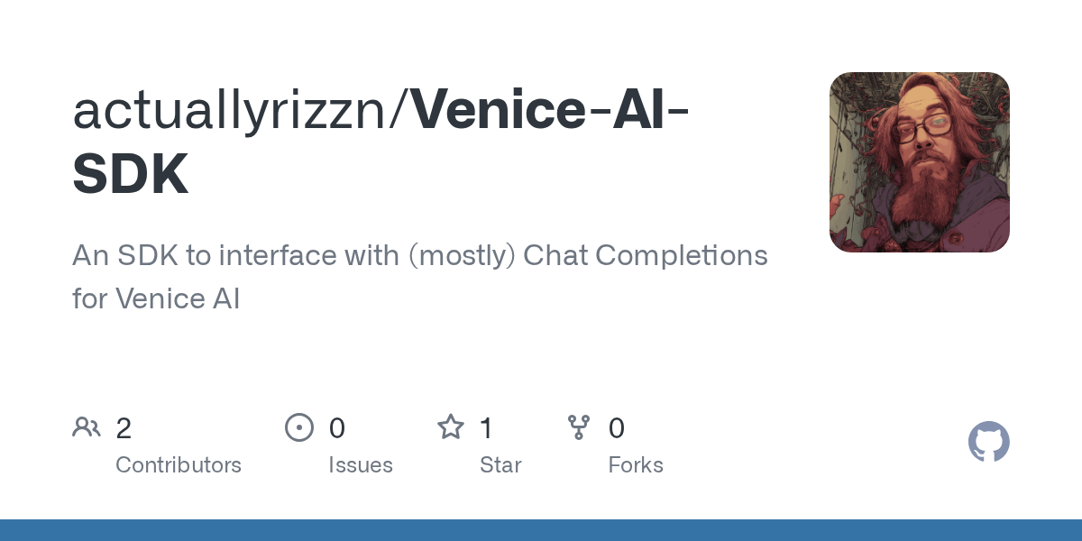
Task: Select the Issues label
Action: pyautogui.click(x=361, y=465)
